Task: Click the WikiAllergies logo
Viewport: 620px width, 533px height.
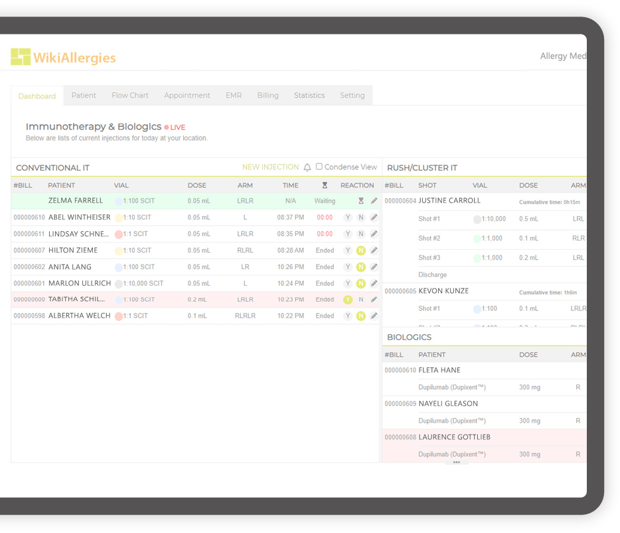Action: pyautogui.click(x=63, y=57)
